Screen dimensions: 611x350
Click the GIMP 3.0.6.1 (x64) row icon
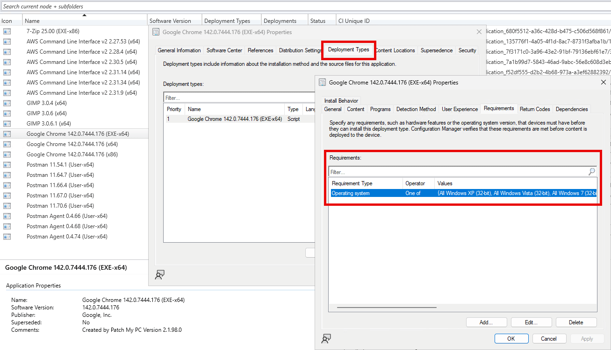point(7,124)
